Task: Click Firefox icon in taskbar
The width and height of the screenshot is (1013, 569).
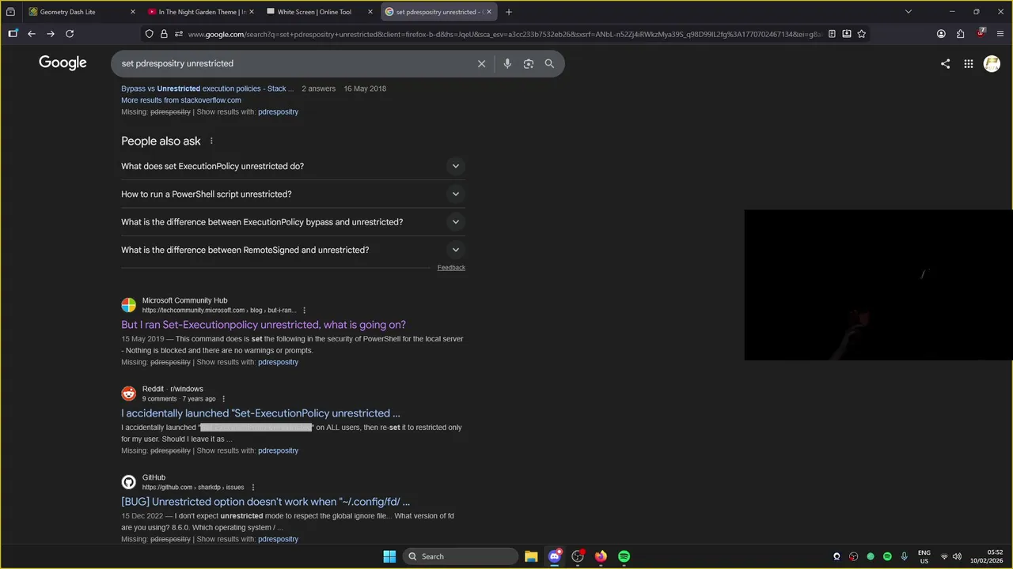Action: click(601, 556)
